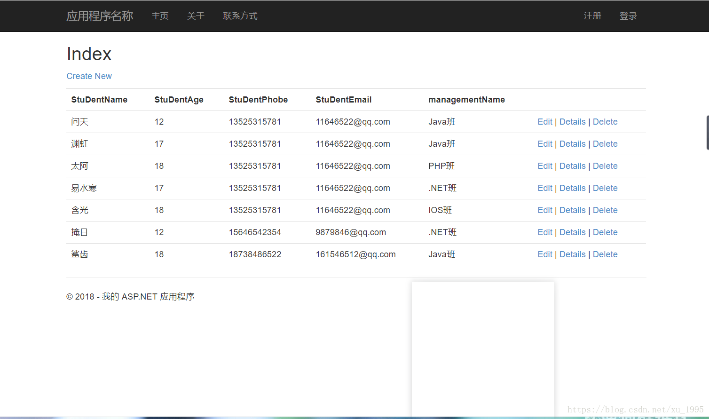Click 登录 in the navbar
Image resolution: width=709 pixels, height=419 pixels.
(628, 16)
